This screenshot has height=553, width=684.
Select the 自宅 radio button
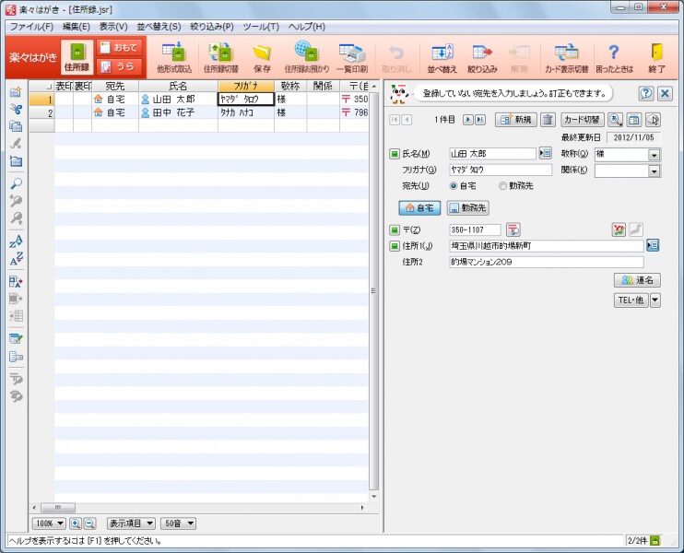pos(454,186)
